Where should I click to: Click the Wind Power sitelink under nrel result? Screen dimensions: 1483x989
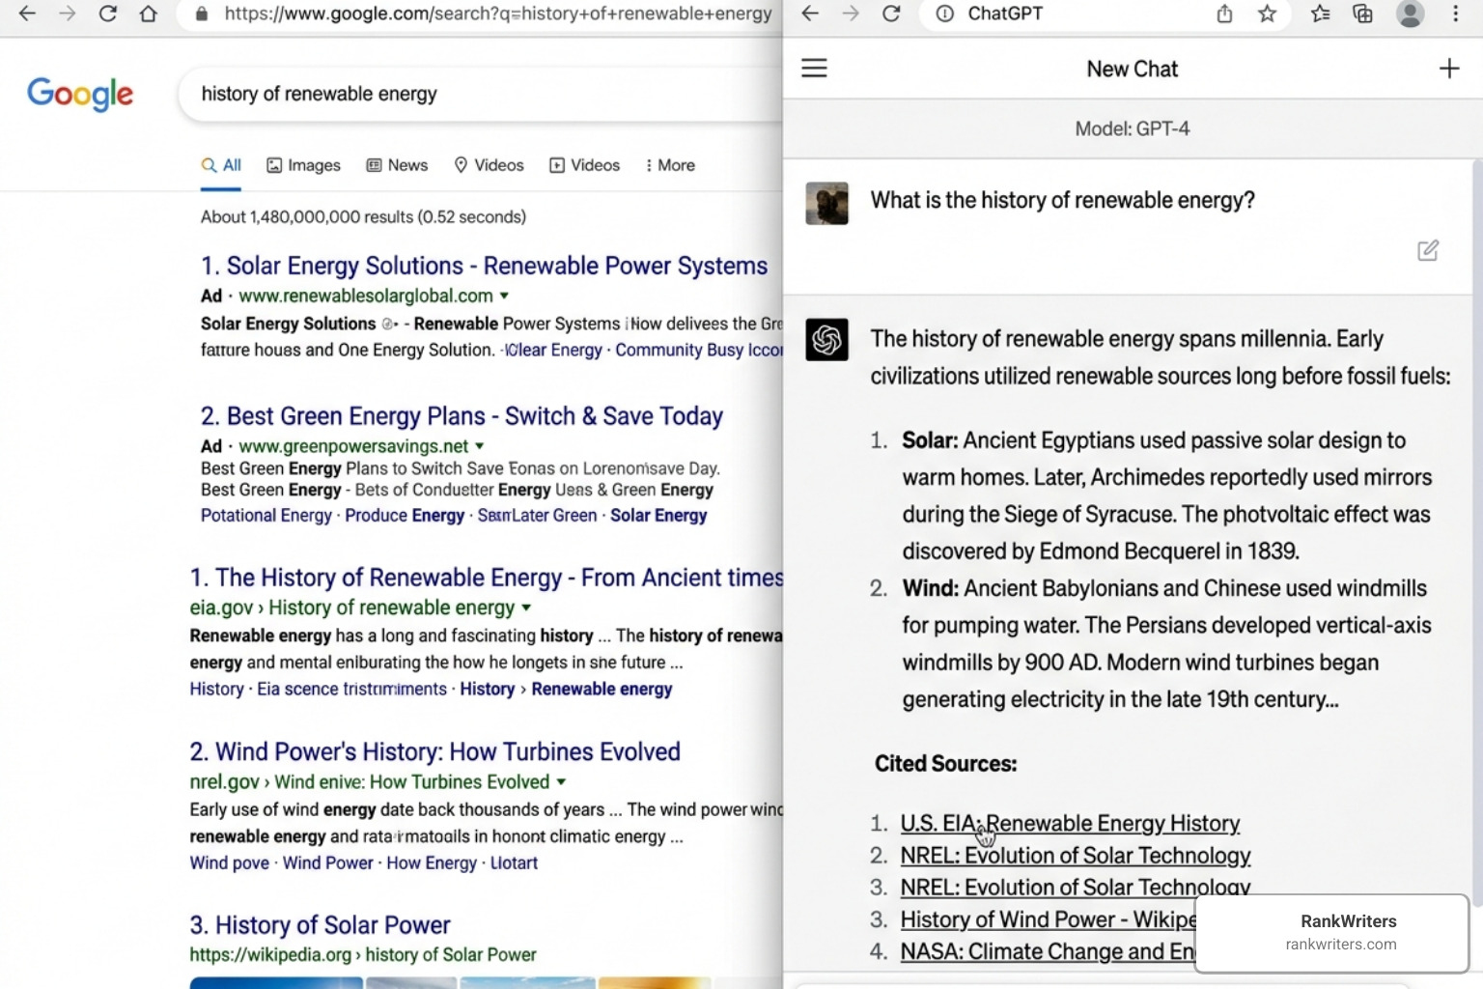327,863
